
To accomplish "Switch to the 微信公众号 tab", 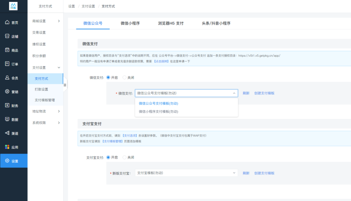I will coord(93,23).
